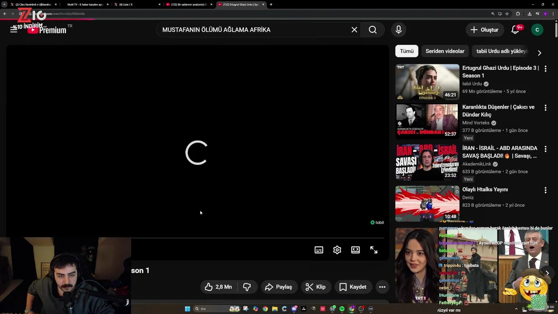Open options for İRAN - İSRAİL video
The width and height of the screenshot is (558, 314).
point(545,149)
